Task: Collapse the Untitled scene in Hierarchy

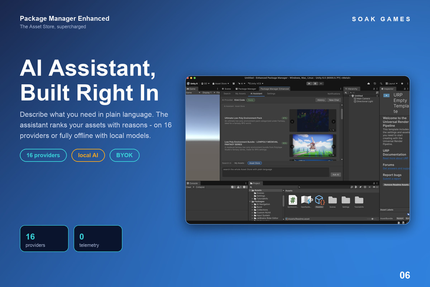Action: point(350,96)
